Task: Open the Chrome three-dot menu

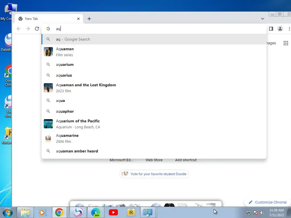Action: [x=289, y=29]
